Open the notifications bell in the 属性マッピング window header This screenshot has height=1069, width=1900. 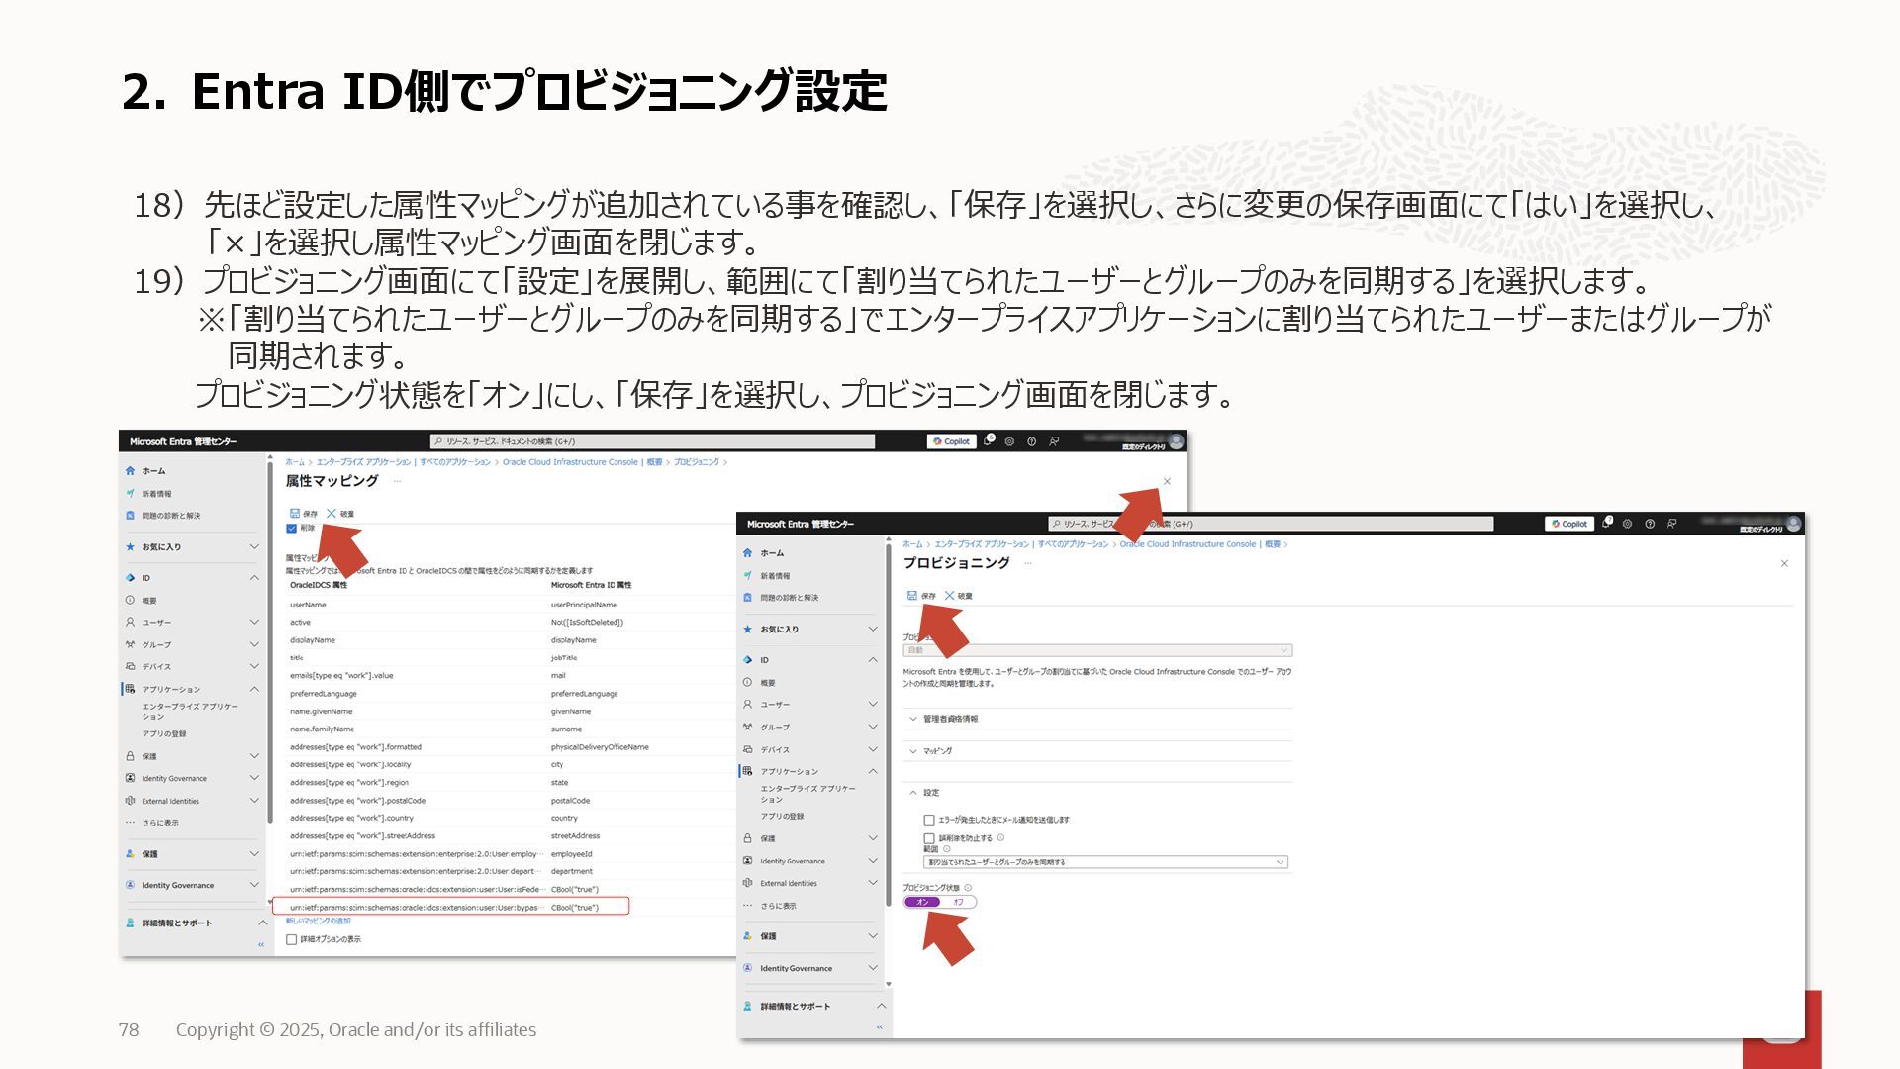[x=988, y=441]
